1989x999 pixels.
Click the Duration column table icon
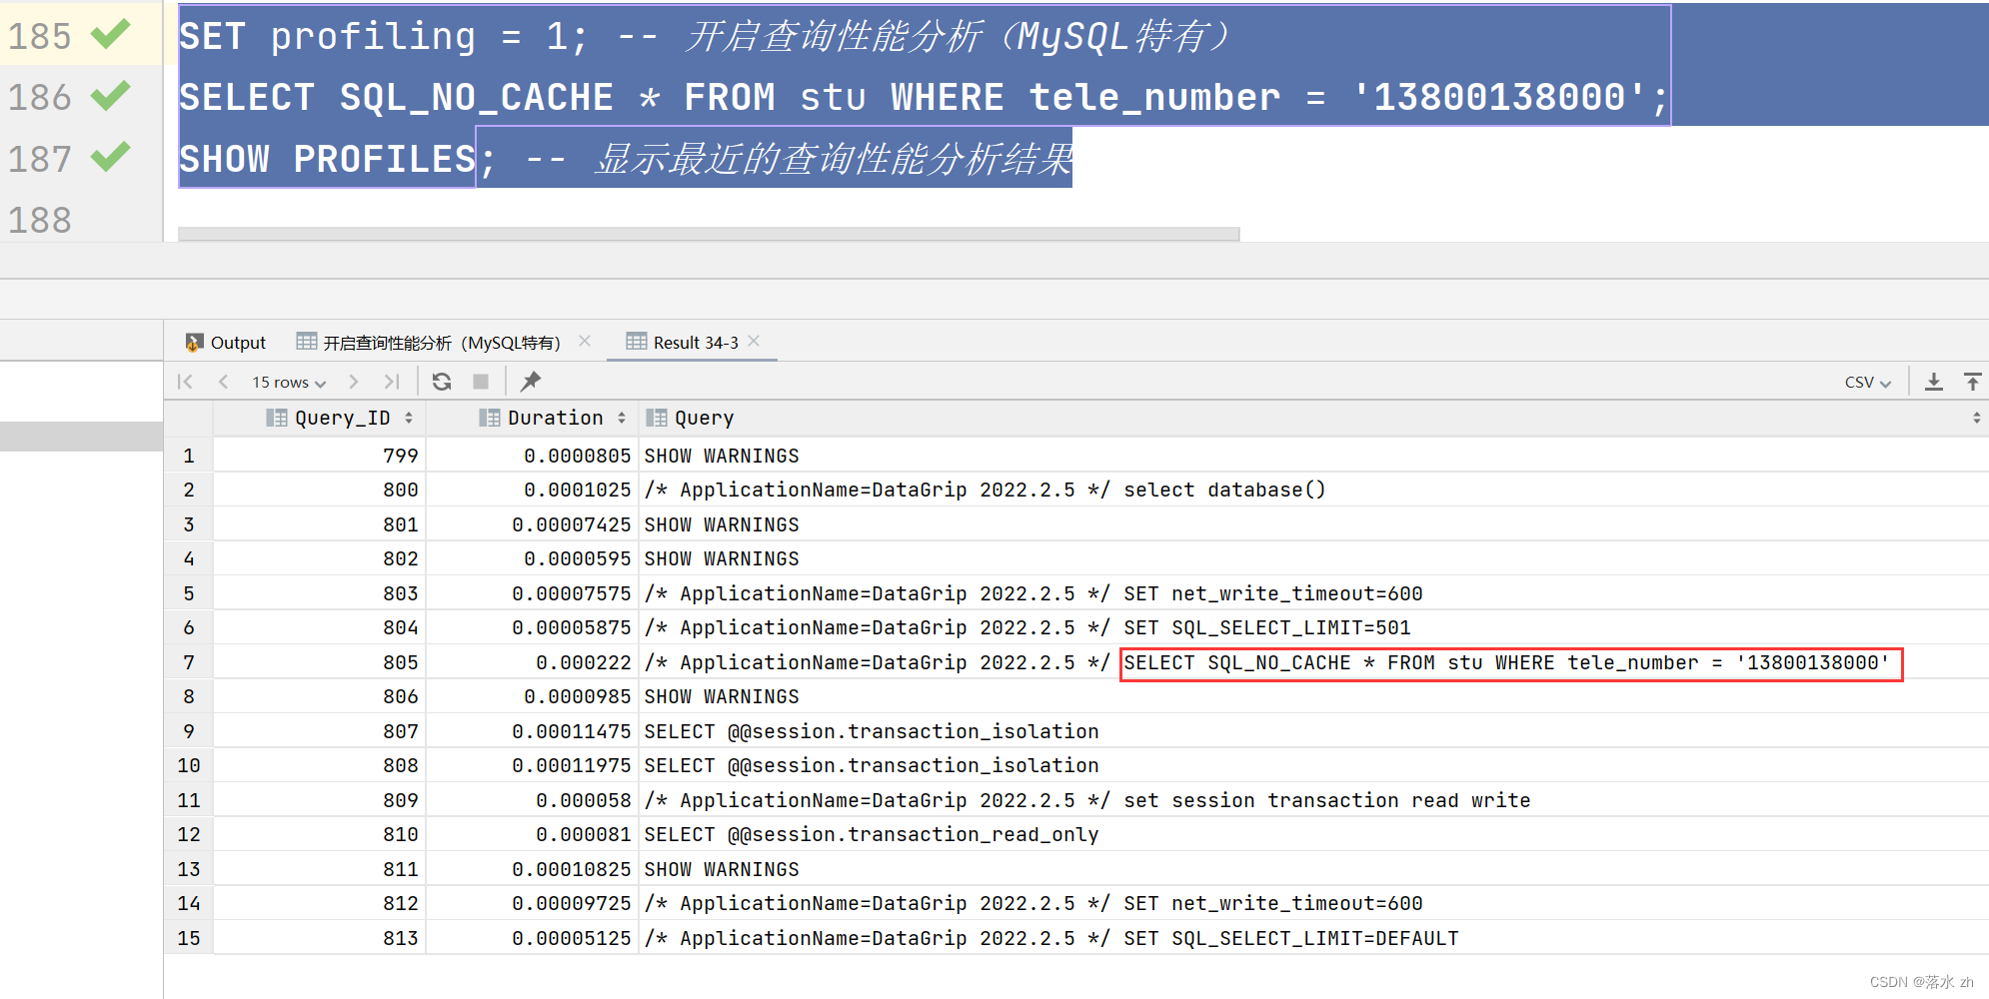coord(489,418)
